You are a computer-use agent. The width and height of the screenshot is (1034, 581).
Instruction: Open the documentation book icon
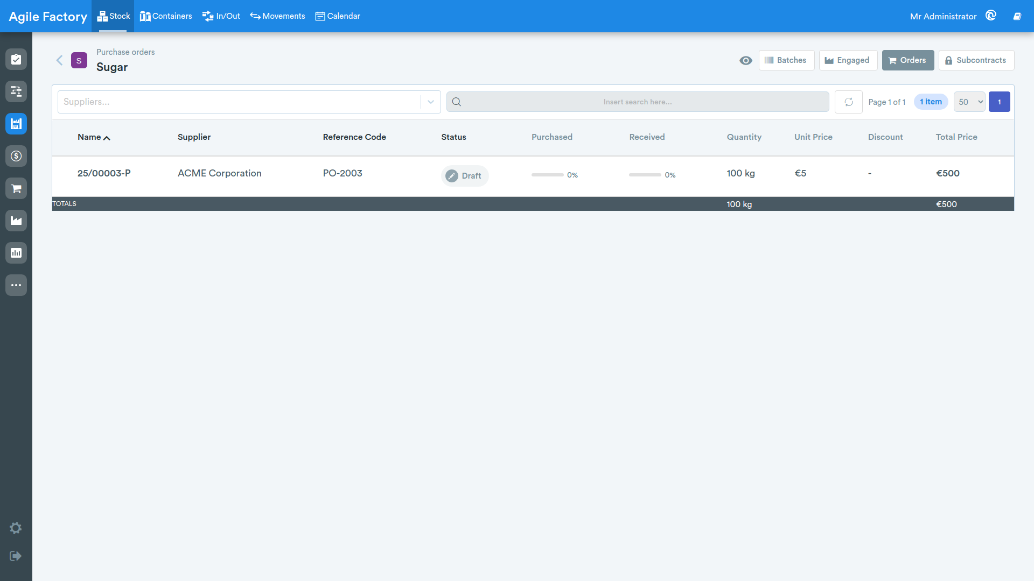point(1017,16)
